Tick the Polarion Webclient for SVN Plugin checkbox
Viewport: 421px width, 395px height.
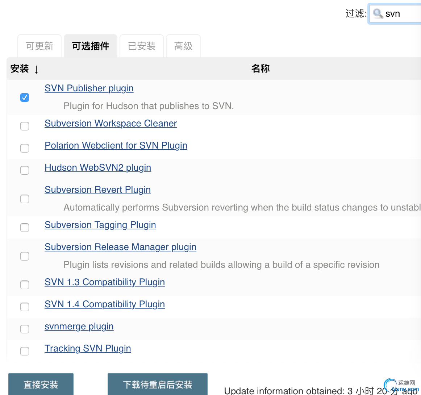tap(25, 148)
